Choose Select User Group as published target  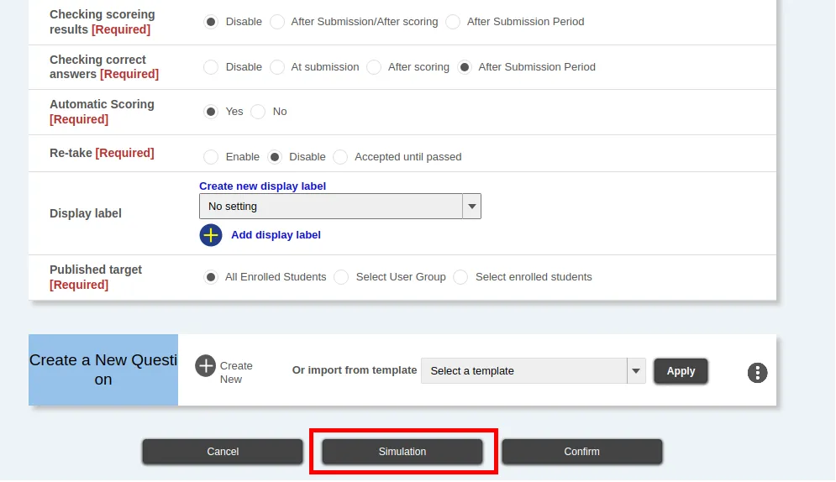tap(341, 277)
